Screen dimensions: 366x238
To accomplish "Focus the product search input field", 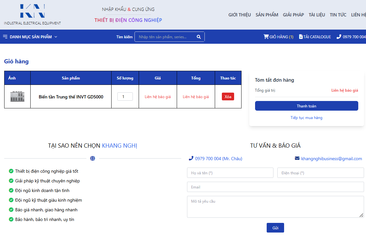I will [x=170, y=37].
